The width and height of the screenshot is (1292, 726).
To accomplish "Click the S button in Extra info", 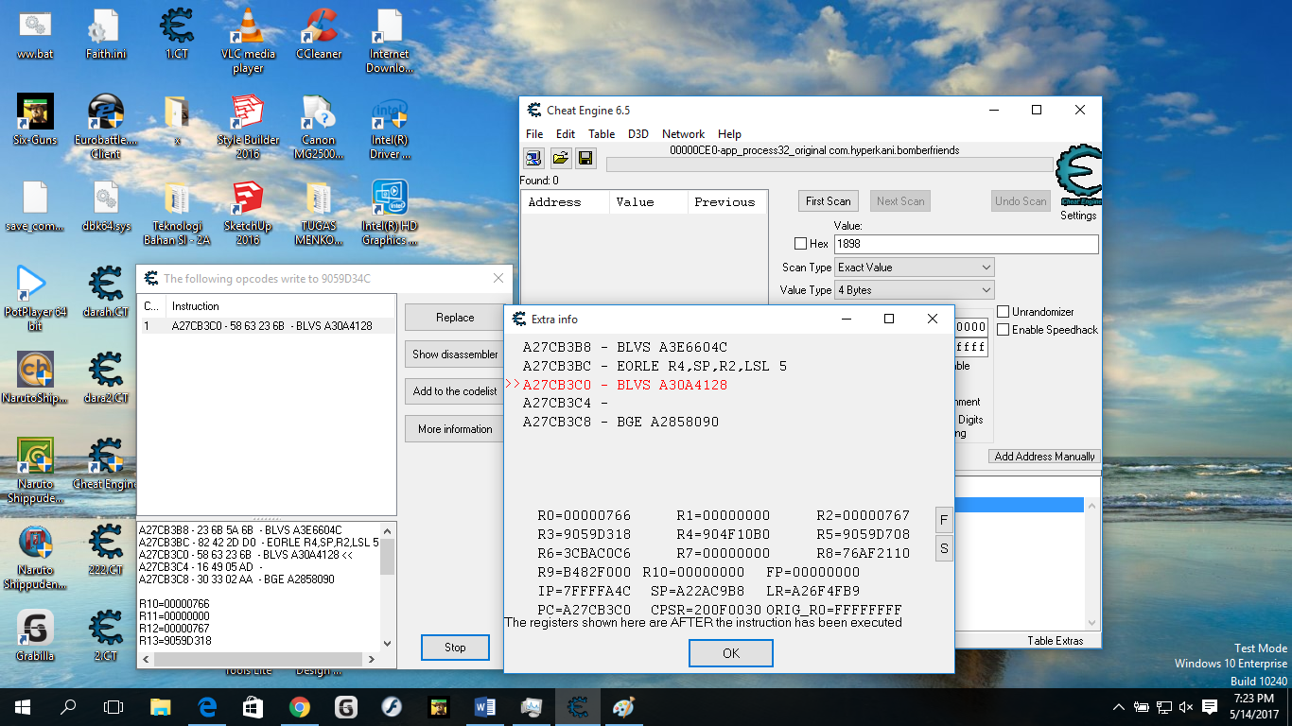I will point(943,547).
